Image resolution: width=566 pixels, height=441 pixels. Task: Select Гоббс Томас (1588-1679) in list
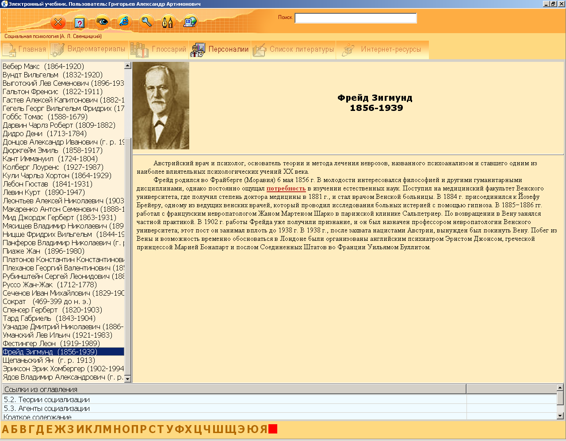63,117
